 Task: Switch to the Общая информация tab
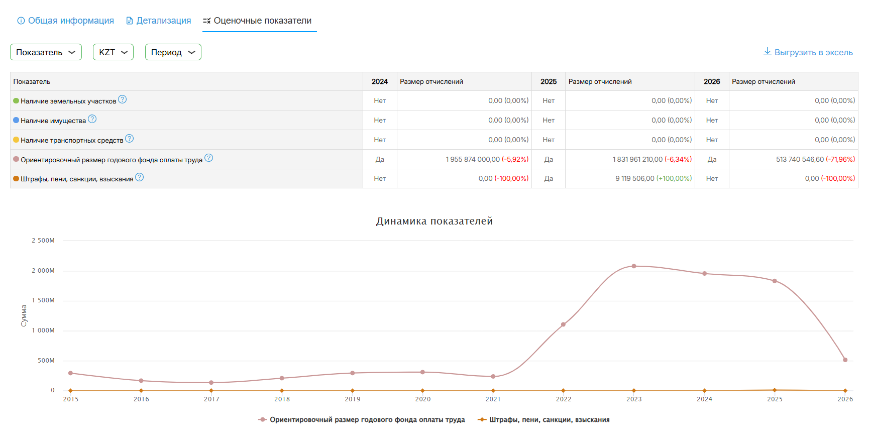[71, 21]
